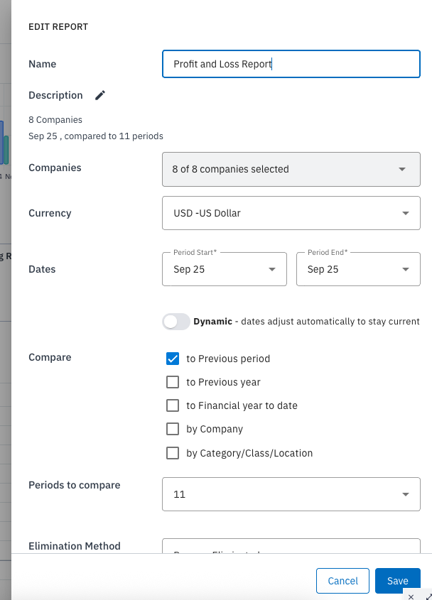The width and height of the screenshot is (432, 600).
Task: Uncheck the 'to Previous period' checkbox
Action: coord(172,359)
